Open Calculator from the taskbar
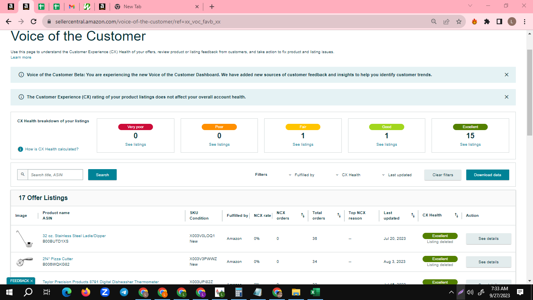533x300 pixels. pyautogui.click(x=239, y=292)
